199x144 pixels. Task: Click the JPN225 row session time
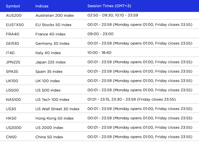(140, 62)
